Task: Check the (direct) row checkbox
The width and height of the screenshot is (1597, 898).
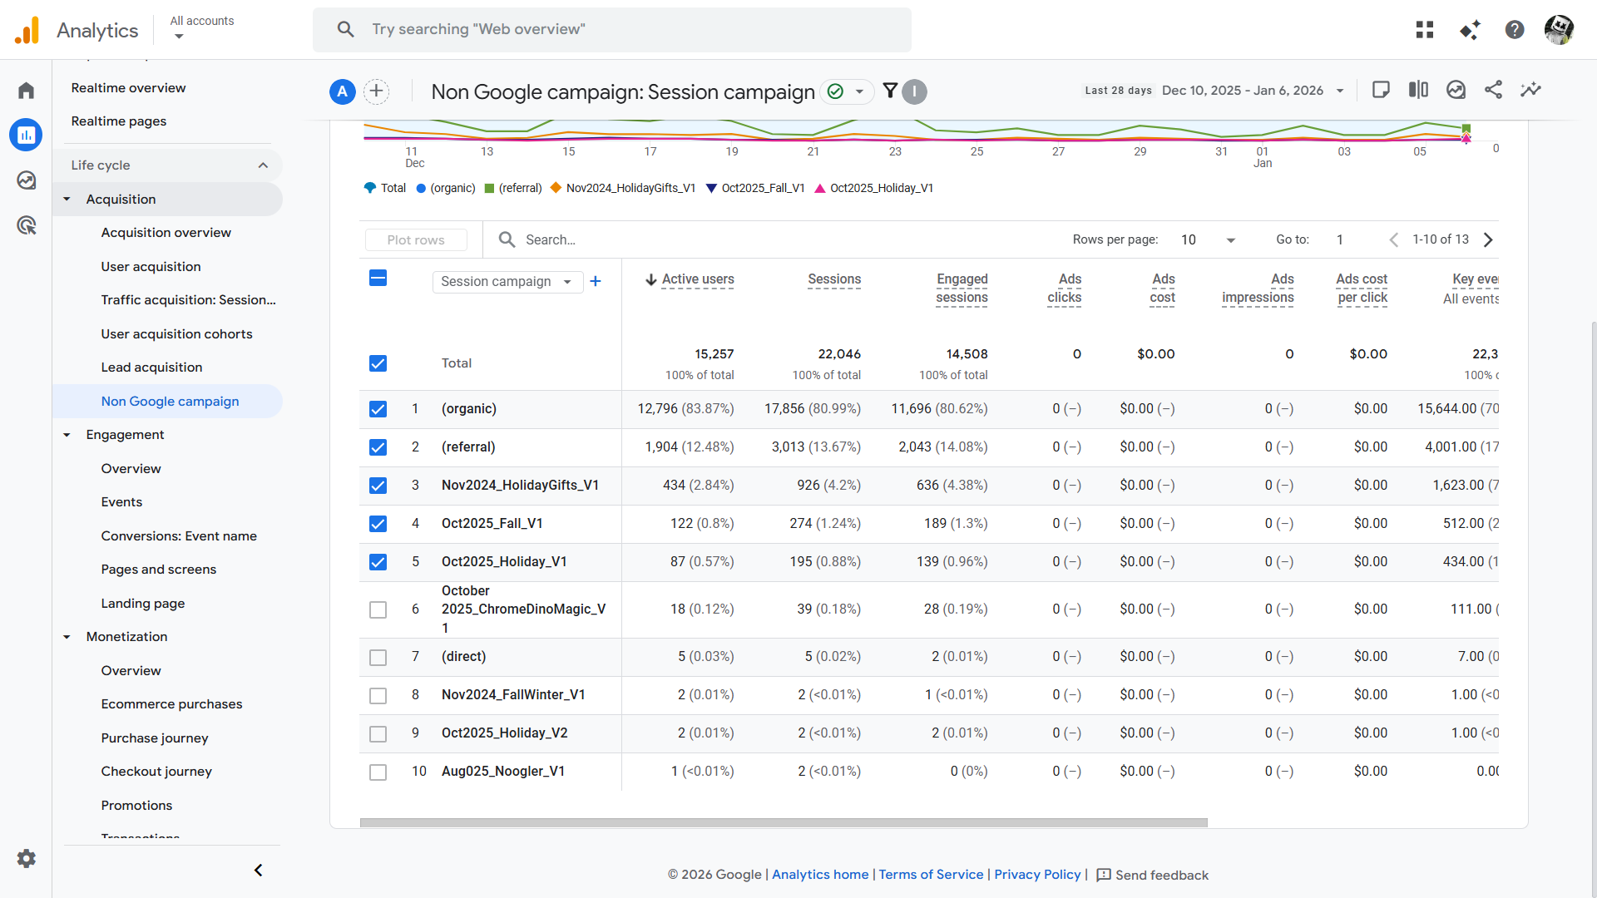Action: tap(378, 658)
